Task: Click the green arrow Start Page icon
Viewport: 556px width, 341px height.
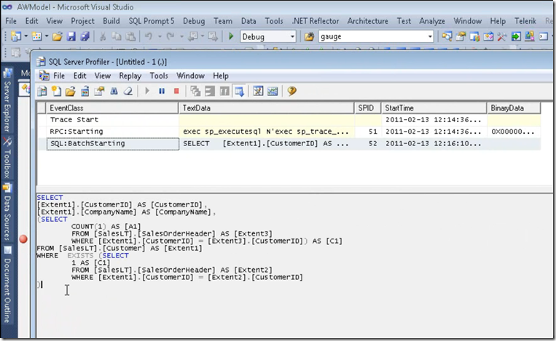Action: tap(516, 36)
